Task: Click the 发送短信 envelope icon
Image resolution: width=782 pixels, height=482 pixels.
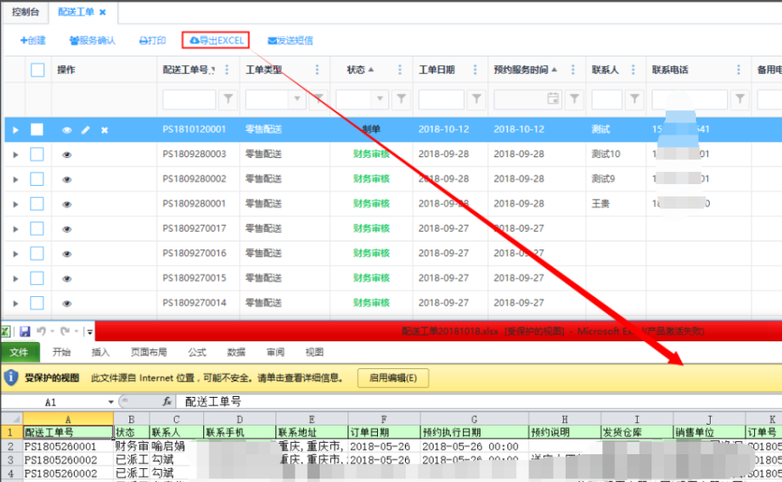Action: (273, 41)
